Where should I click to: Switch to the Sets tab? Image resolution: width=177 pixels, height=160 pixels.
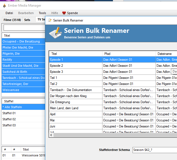[x=27, y=20]
